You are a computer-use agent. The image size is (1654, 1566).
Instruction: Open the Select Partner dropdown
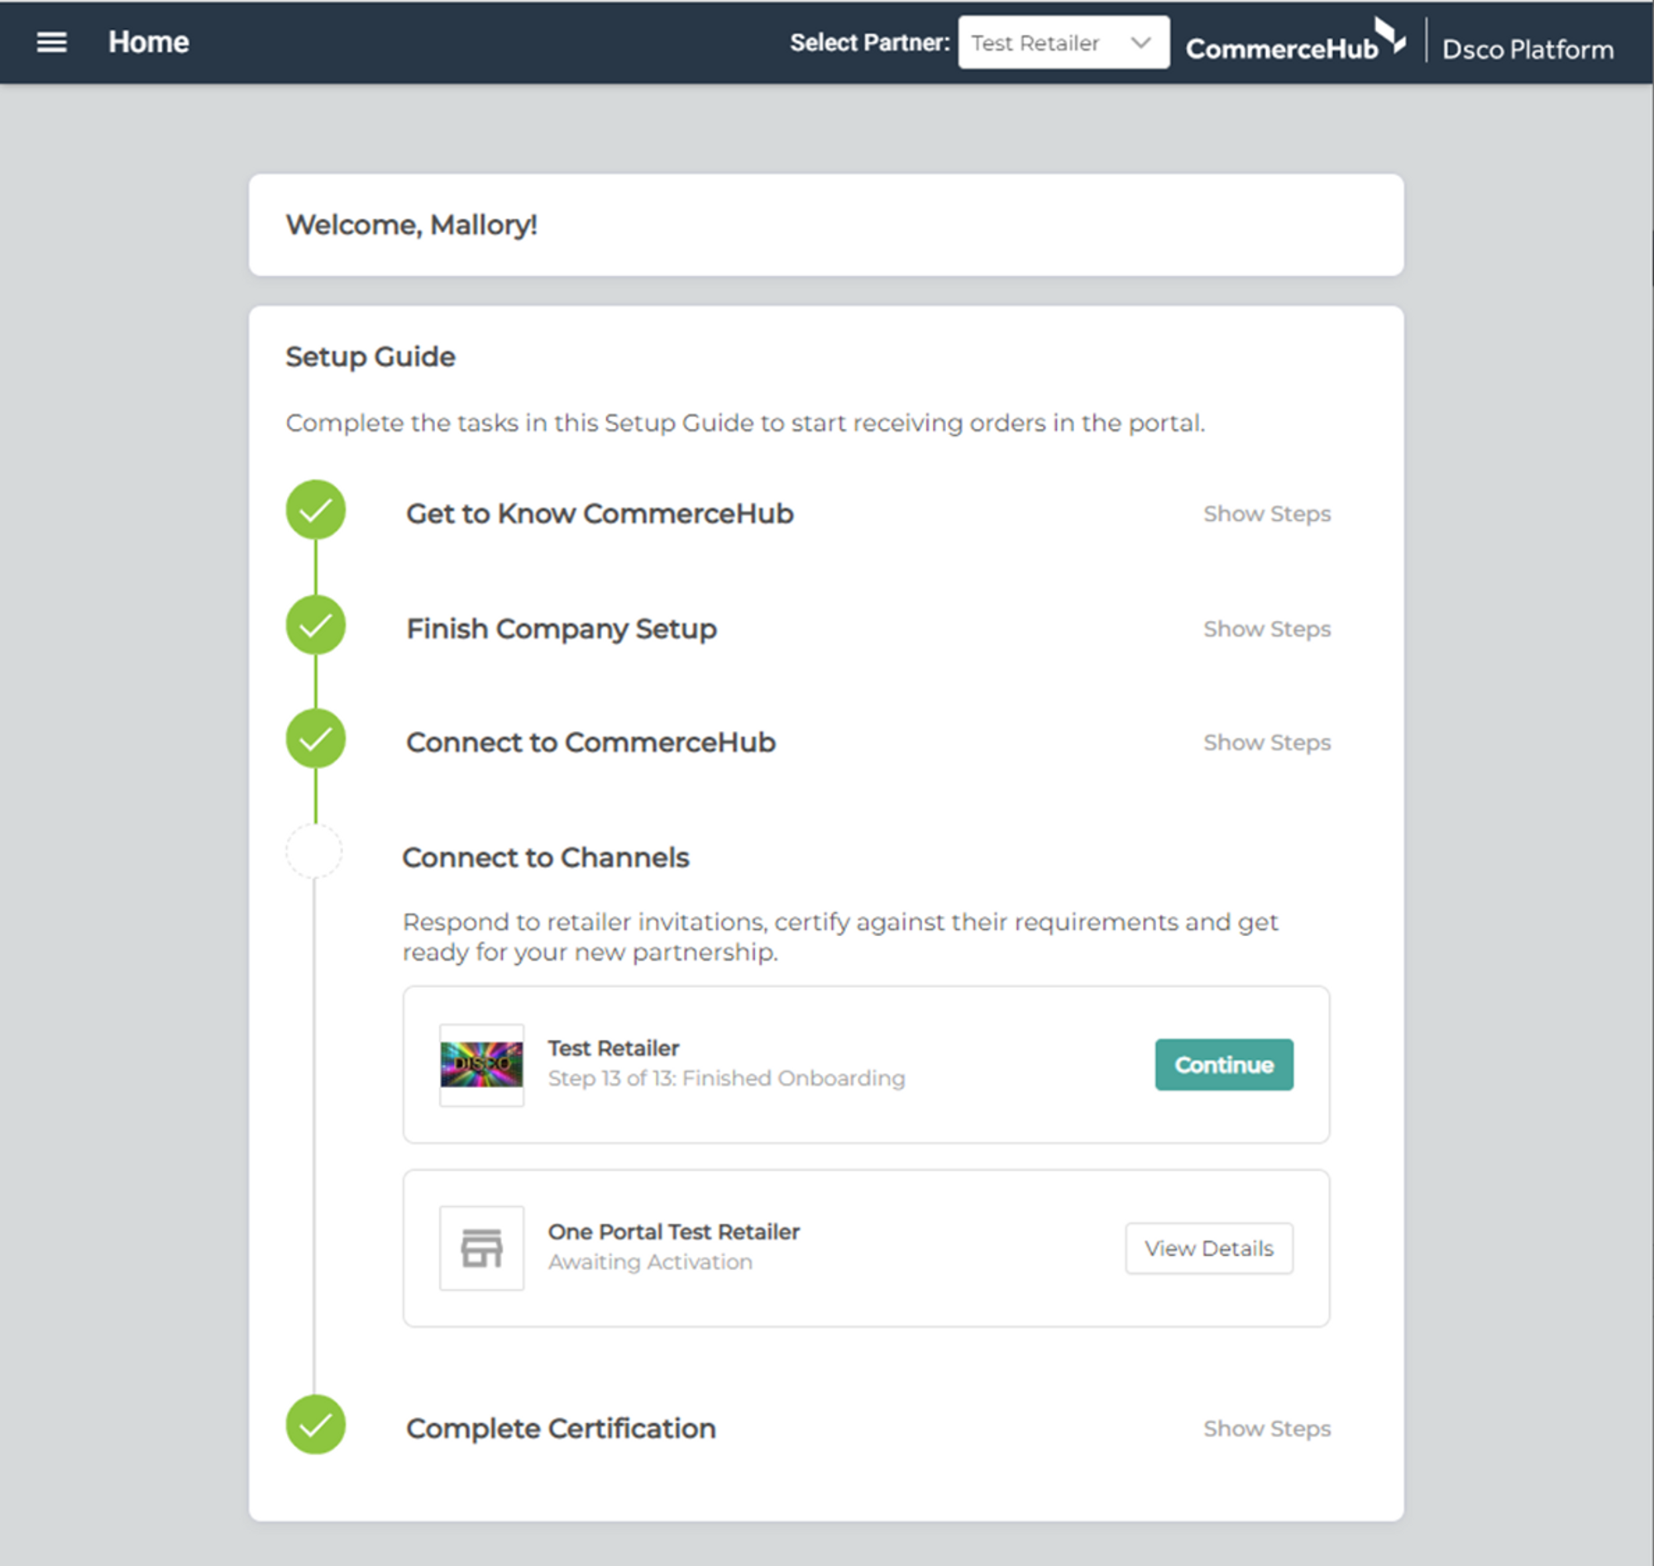[1063, 42]
